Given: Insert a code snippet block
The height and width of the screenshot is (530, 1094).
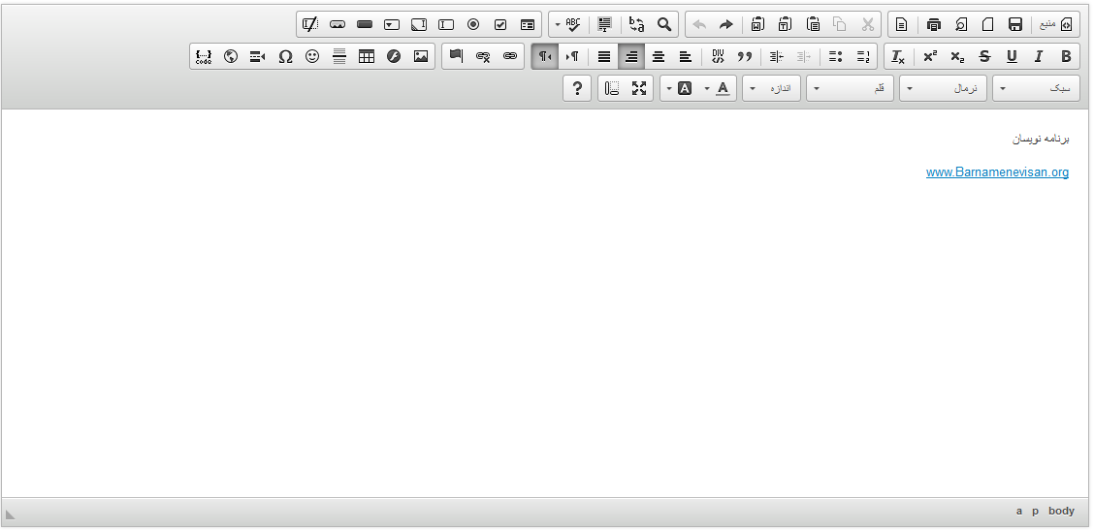Looking at the screenshot, I should (204, 56).
